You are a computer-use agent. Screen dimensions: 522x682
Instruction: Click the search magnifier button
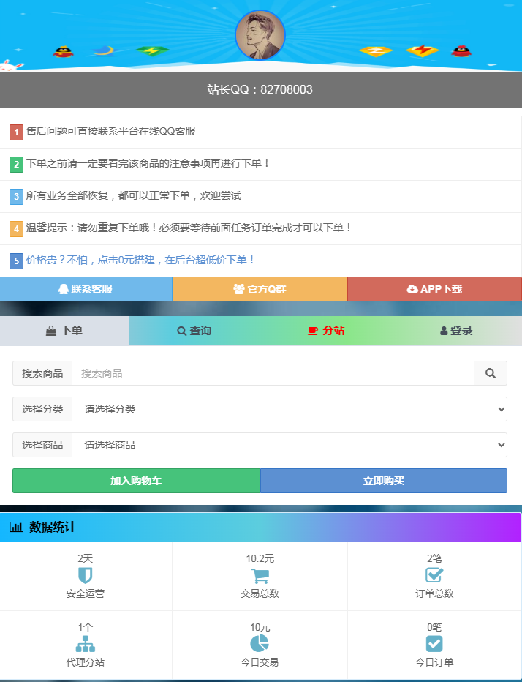490,373
